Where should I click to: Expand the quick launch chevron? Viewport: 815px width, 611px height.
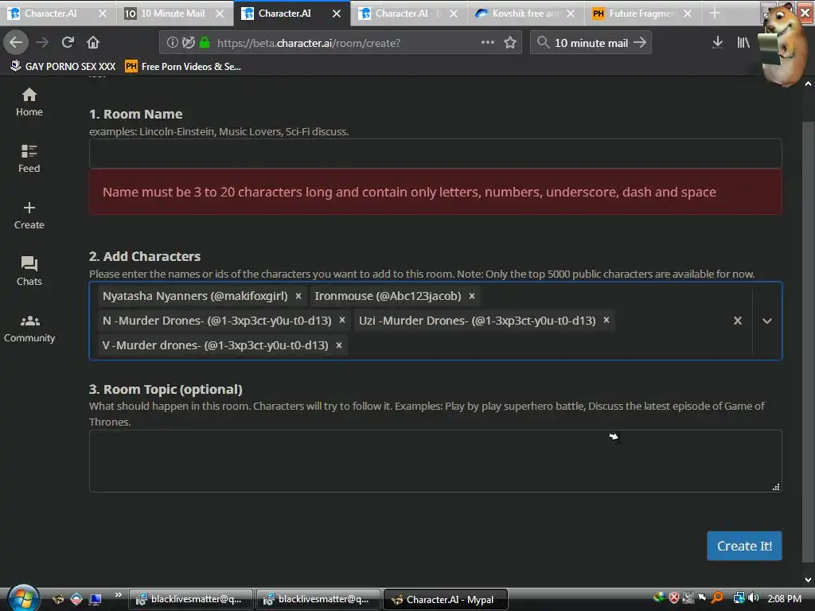118,595
